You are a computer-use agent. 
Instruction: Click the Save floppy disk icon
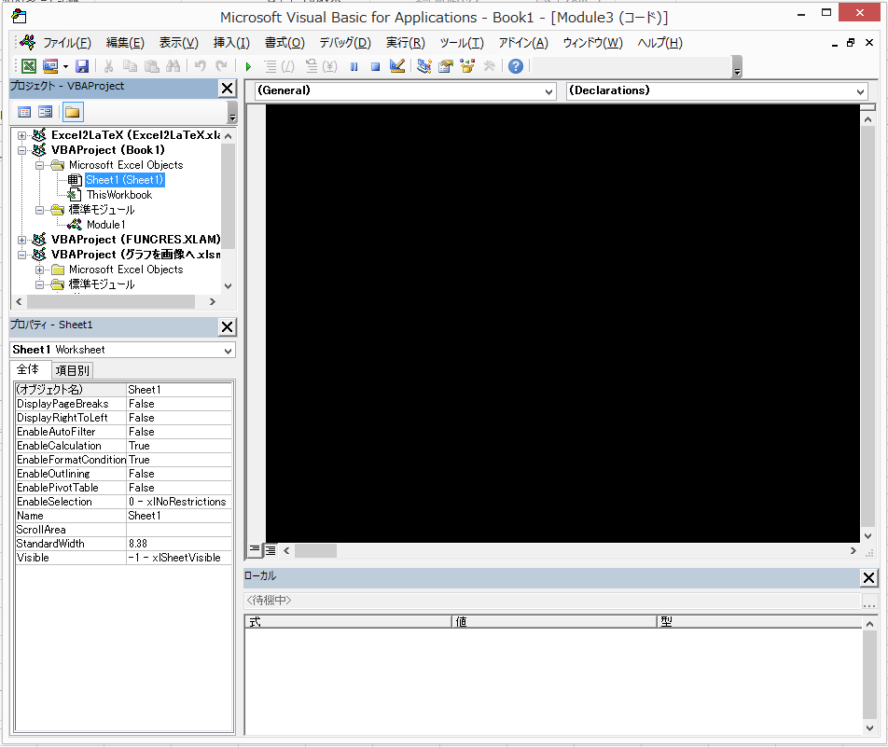pos(82,66)
